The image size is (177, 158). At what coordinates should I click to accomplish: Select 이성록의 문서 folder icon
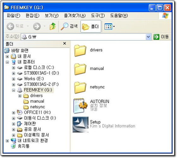(20, 135)
